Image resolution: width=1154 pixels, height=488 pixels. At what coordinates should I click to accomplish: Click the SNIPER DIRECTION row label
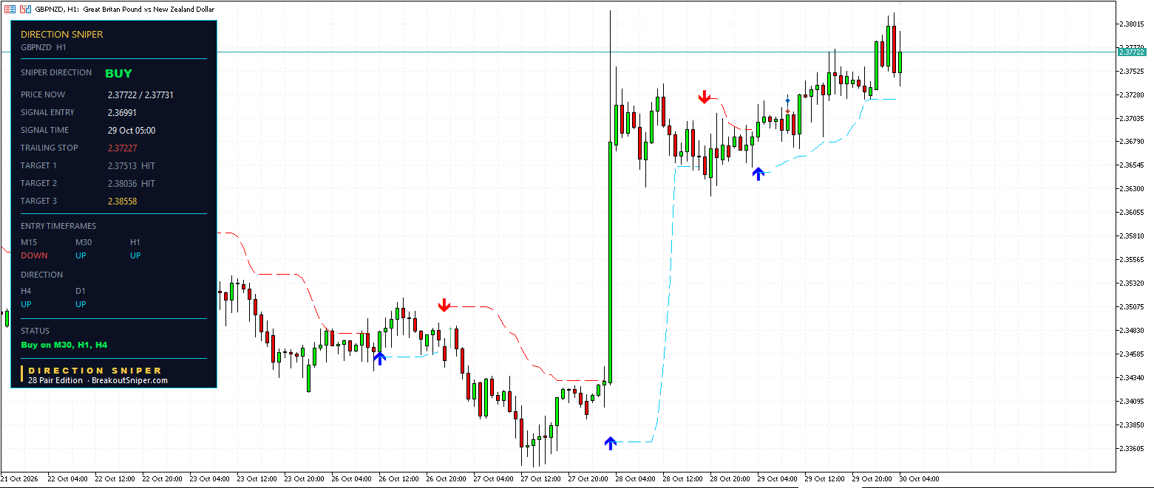pos(56,72)
